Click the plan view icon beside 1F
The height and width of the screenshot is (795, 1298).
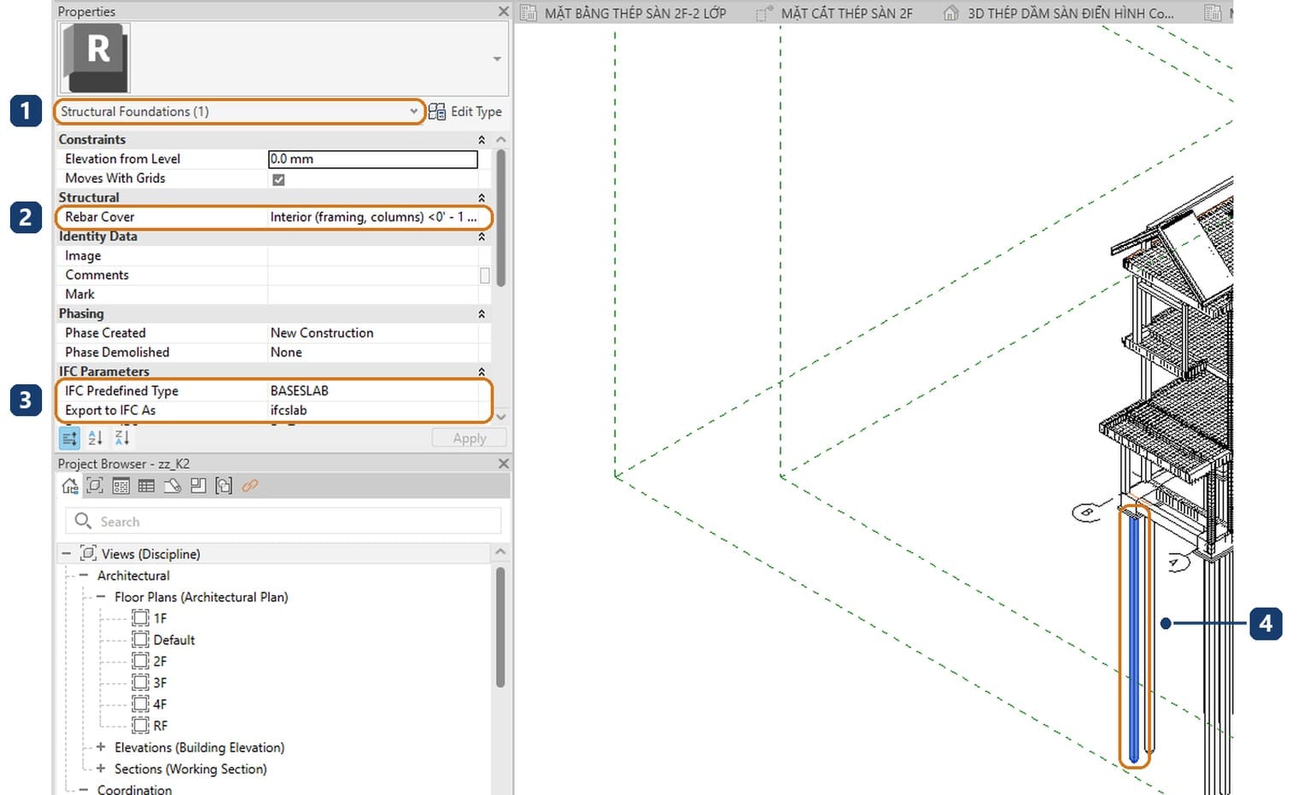tap(141, 618)
